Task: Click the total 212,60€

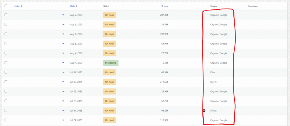Action: coord(164,82)
